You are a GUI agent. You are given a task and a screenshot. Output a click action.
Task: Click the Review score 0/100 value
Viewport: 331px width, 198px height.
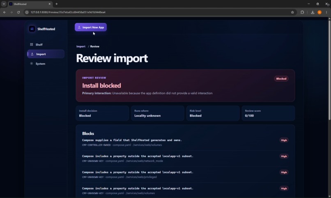249,116
